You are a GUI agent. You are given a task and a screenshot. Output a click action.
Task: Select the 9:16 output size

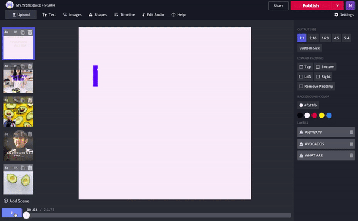[x=313, y=38]
